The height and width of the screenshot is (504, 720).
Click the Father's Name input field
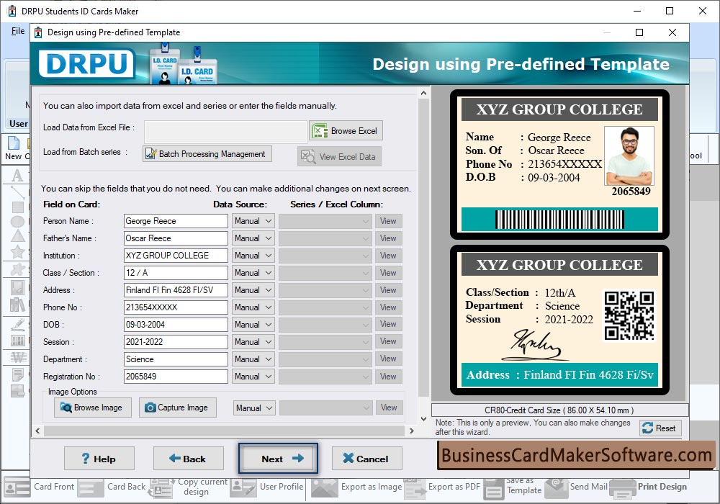176,238
